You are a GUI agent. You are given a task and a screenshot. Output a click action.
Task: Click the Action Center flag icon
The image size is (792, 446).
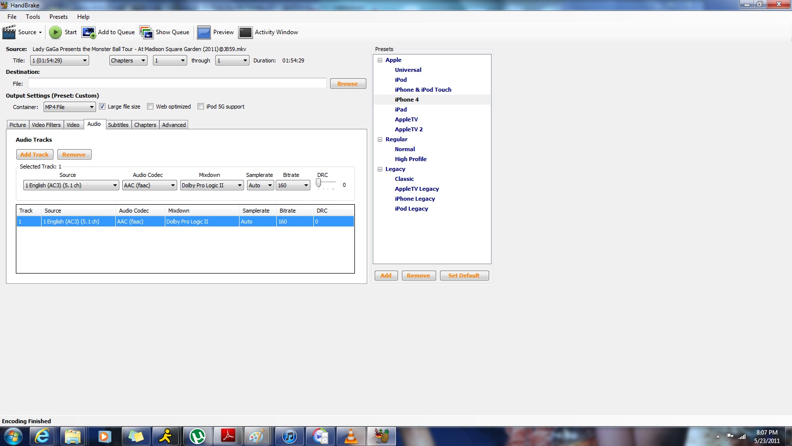[x=730, y=437]
